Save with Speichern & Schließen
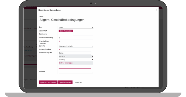186x97 pixels. coord(48,82)
